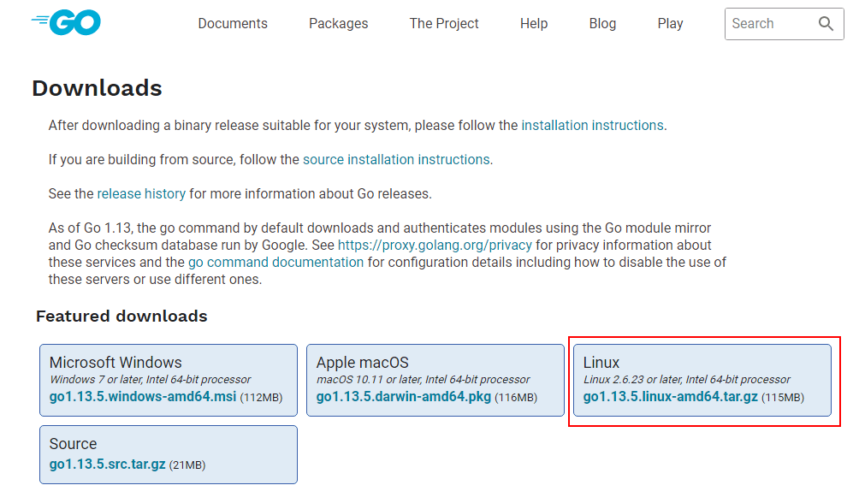Image resolution: width=859 pixels, height=503 pixels.
Task: Select the Apple macOS download box
Action: (435, 381)
